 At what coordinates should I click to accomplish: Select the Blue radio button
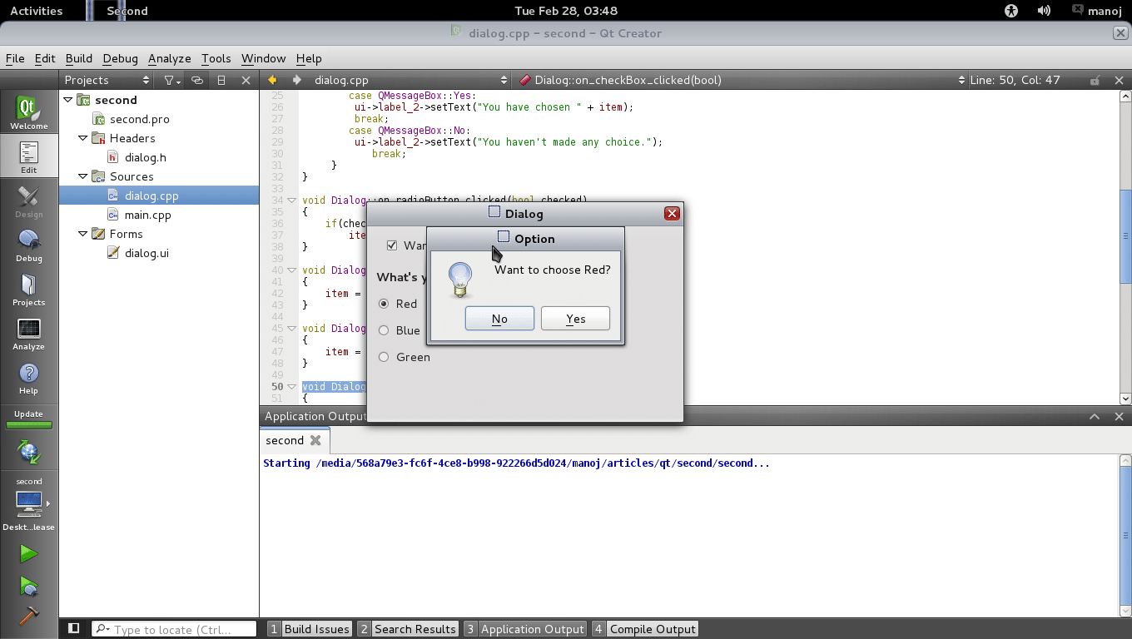pos(384,330)
